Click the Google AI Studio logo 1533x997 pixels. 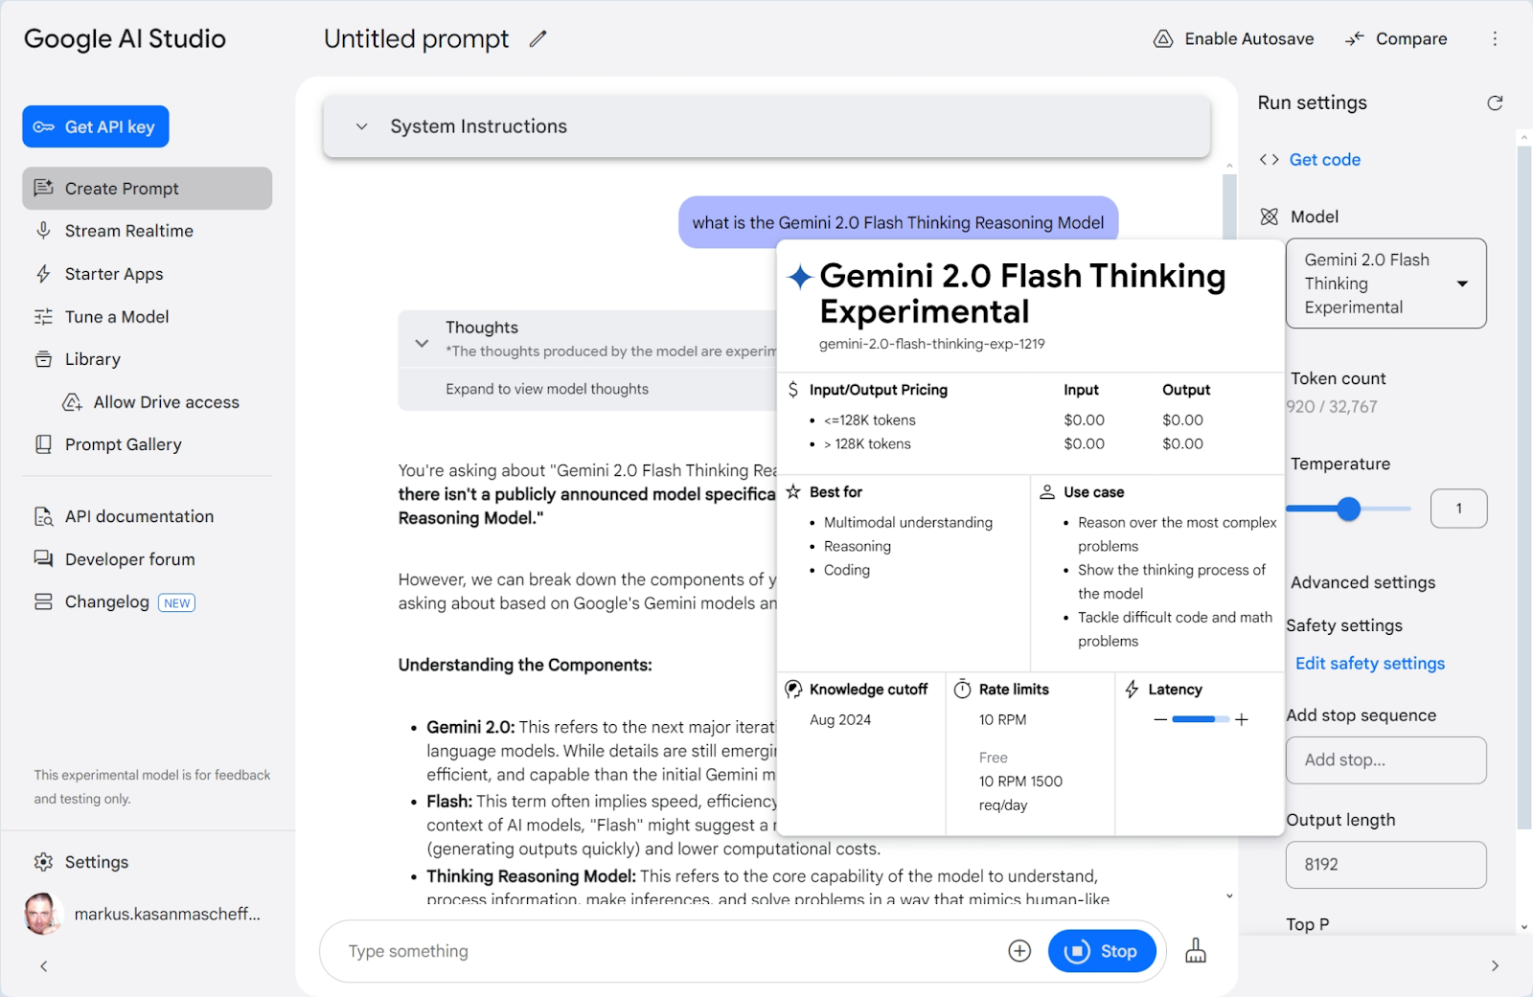tap(125, 38)
